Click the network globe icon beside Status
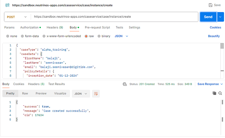The image size is (225, 138). (x=125, y=84)
